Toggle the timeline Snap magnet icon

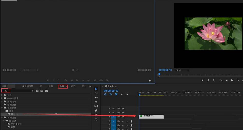click(x=111, y=94)
